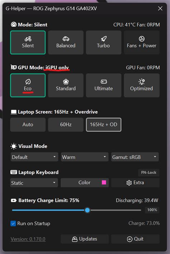Click the GPU card icon beside GPU Mode
The image size is (170, 254).
point(14,67)
